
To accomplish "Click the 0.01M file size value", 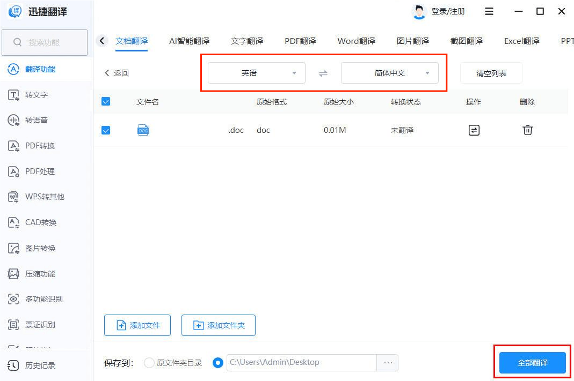I will [x=335, y=130].
